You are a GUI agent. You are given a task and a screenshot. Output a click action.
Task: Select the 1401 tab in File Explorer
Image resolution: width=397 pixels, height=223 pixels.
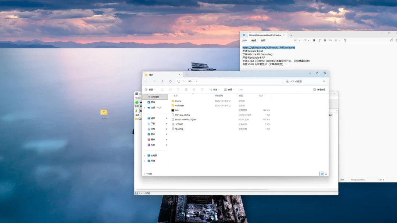tap(162, 75)
